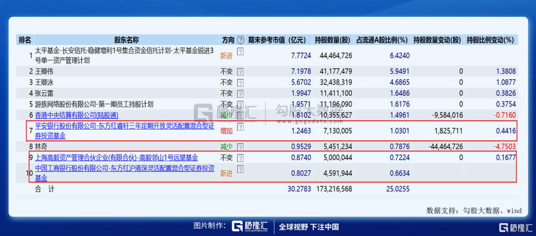Click the question icon in the 王卿泳 row
This screenshot has width=536, height=236.
coord(240,83)
